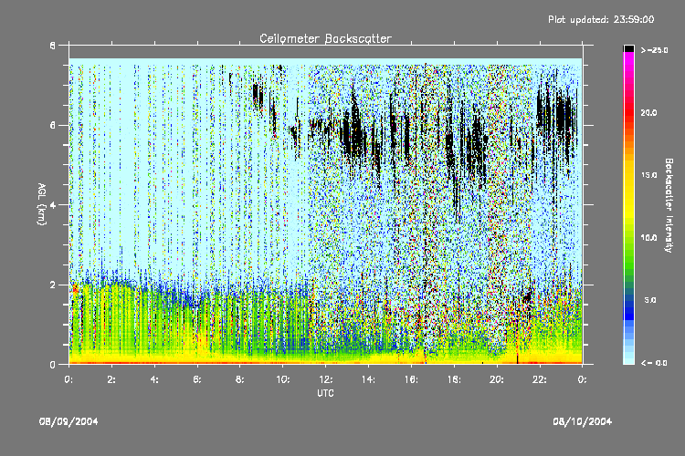Click the x-axis tick label '22:'

pos(540,379)
